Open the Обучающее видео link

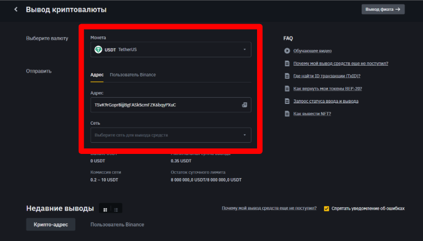point(312,51)
